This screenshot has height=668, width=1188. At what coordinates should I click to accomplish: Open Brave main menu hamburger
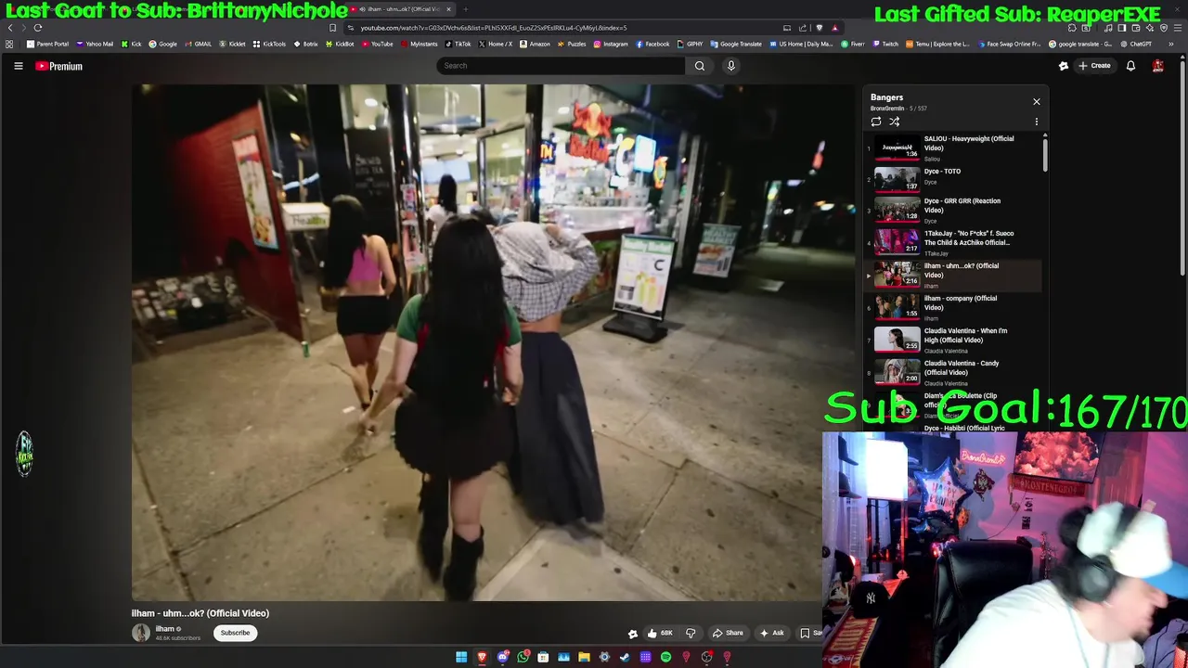pos(1177,28)
